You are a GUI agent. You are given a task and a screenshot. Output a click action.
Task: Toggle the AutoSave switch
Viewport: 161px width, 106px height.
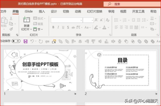(16, 41)
